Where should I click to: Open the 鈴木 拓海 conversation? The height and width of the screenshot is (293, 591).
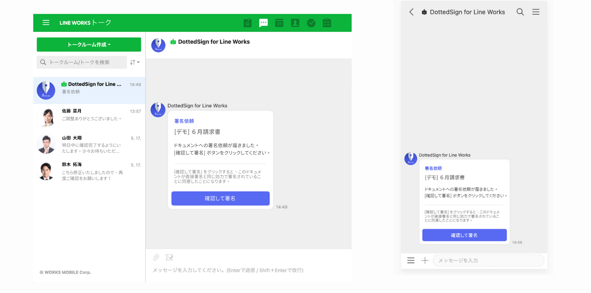[89, 171]
